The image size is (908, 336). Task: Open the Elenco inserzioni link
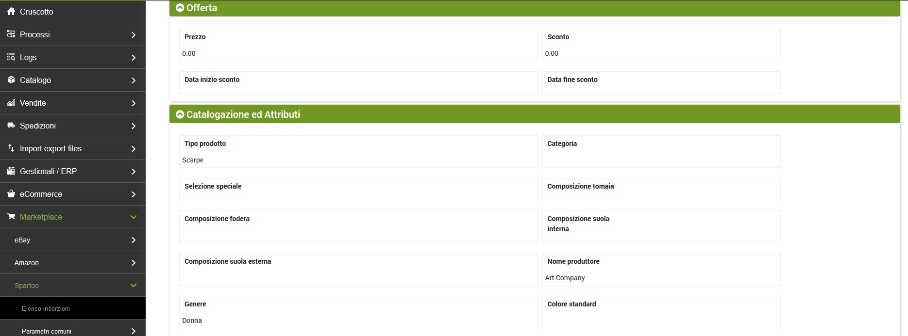click(46, 308)
